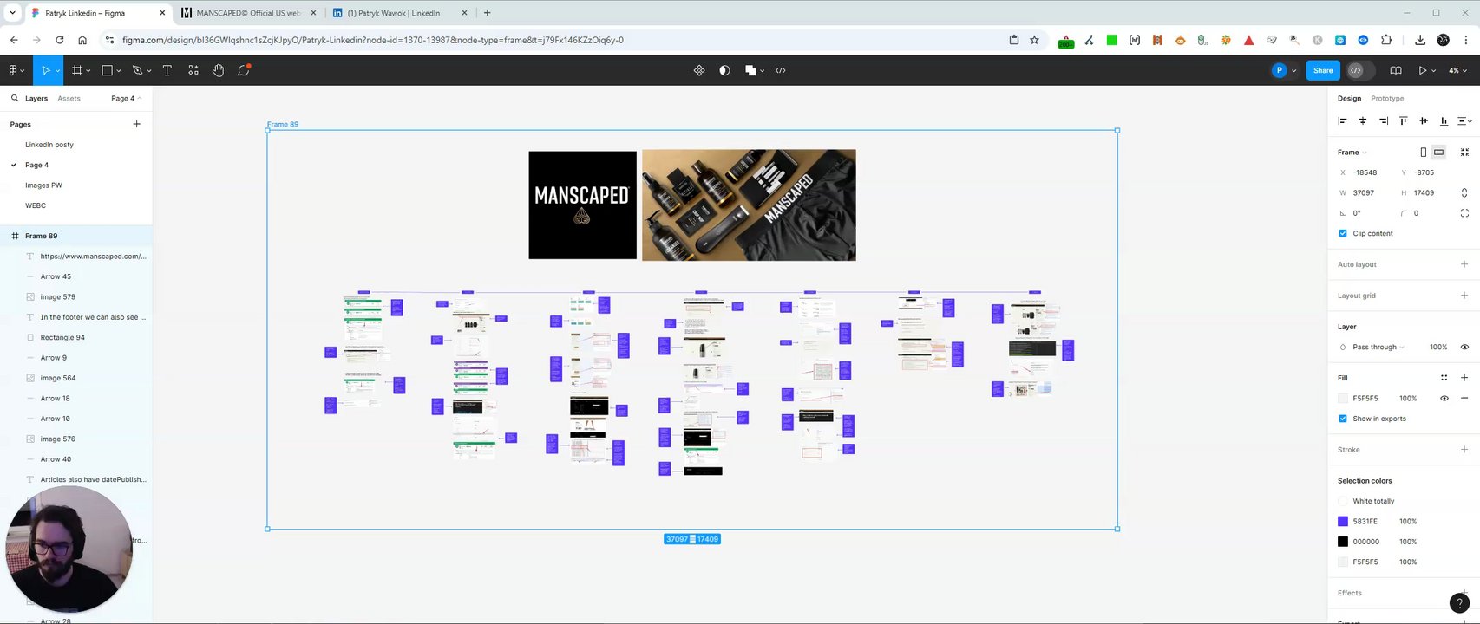The width and height of the screenshot is (1480, 624).
Task: Open the Page 4 pages dropdown
Action: click(x=126, y=98)
